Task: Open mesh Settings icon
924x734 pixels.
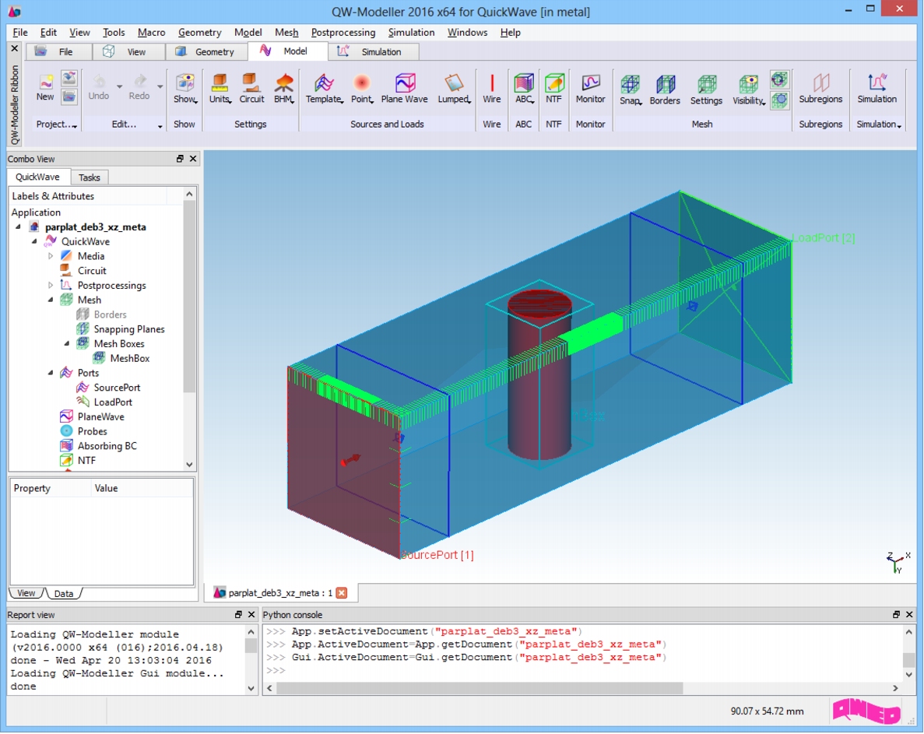Action: point(707,84)
